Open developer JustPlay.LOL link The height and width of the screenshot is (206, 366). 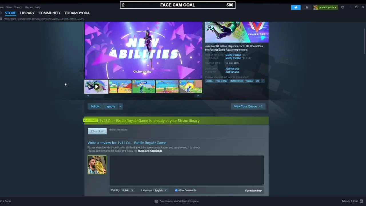[x=232, y=69]
